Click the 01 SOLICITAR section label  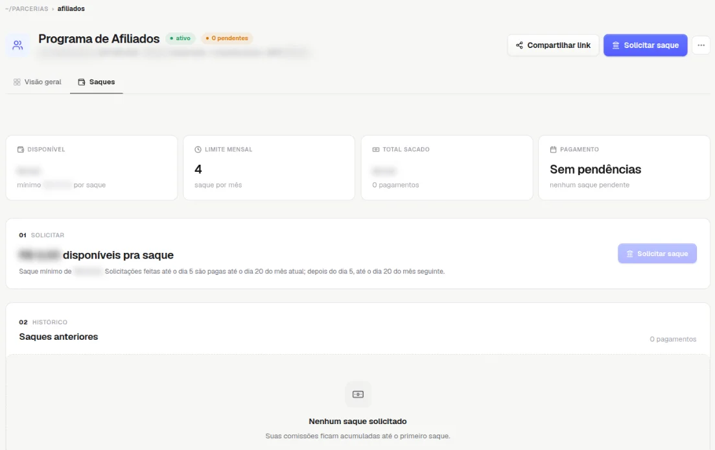[x=41, y=235]
